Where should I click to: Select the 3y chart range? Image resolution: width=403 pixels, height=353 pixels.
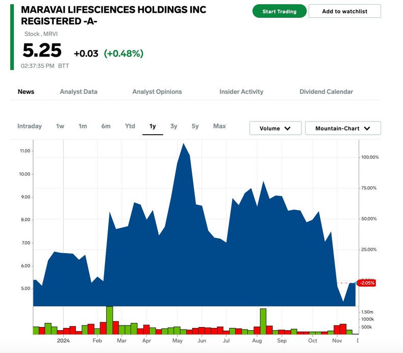(x=174, y=126)
